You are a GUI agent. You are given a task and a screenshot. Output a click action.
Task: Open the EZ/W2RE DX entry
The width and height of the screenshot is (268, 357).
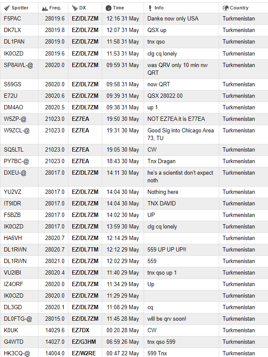coord(84,353)
